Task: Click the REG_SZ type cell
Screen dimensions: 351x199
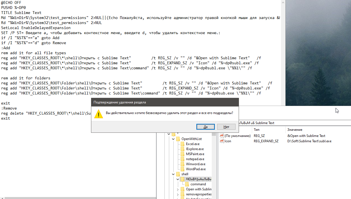Action: point(259,136)
